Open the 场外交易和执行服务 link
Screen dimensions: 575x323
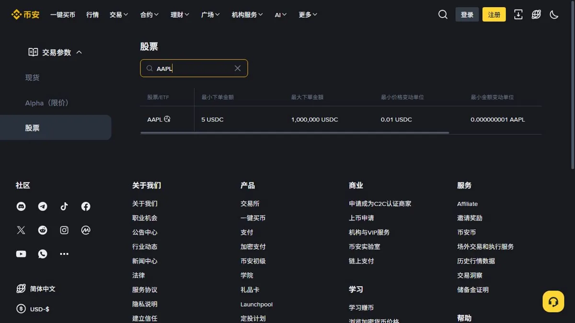(485, 247)
